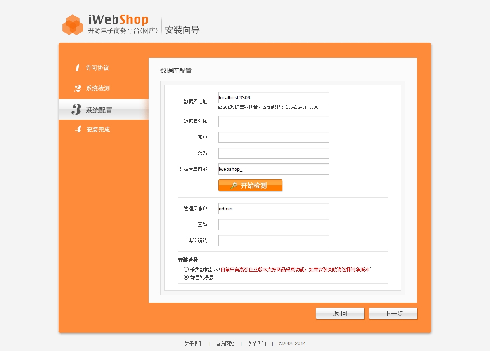Viewport: 490px width, 351px height.
Task: Open the 官方网站 footer link
Action: click(225, 344)
